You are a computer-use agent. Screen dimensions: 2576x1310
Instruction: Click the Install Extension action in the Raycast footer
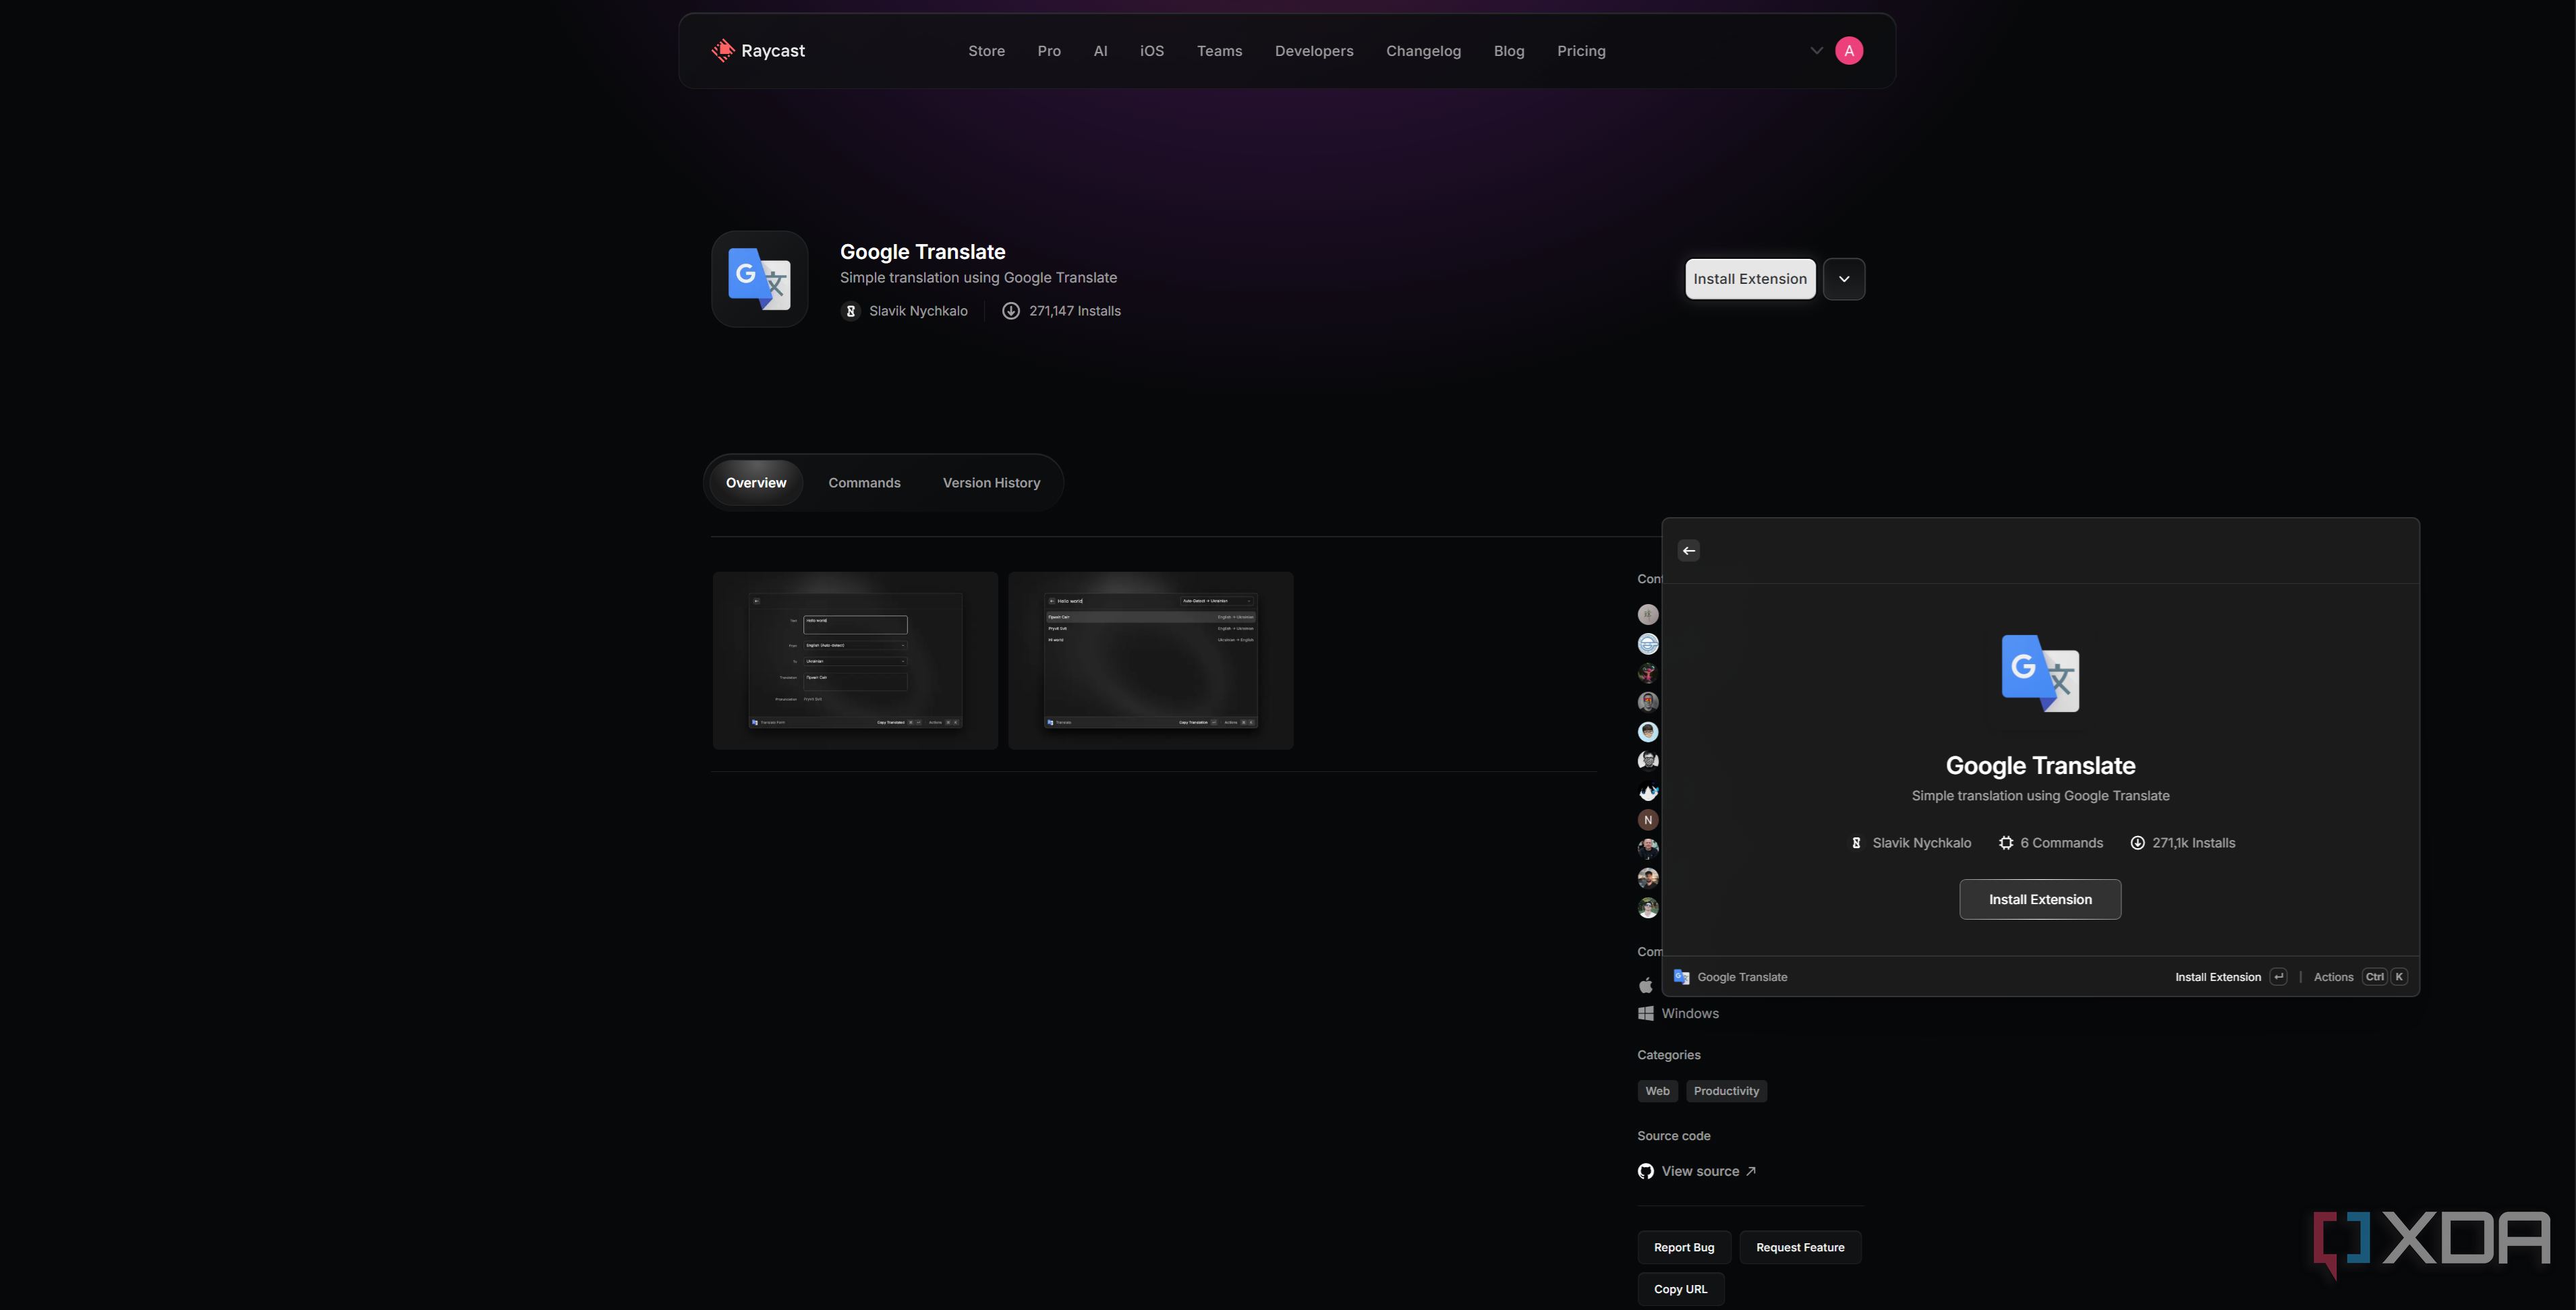pyautogui.click(x=2218, y=977)
